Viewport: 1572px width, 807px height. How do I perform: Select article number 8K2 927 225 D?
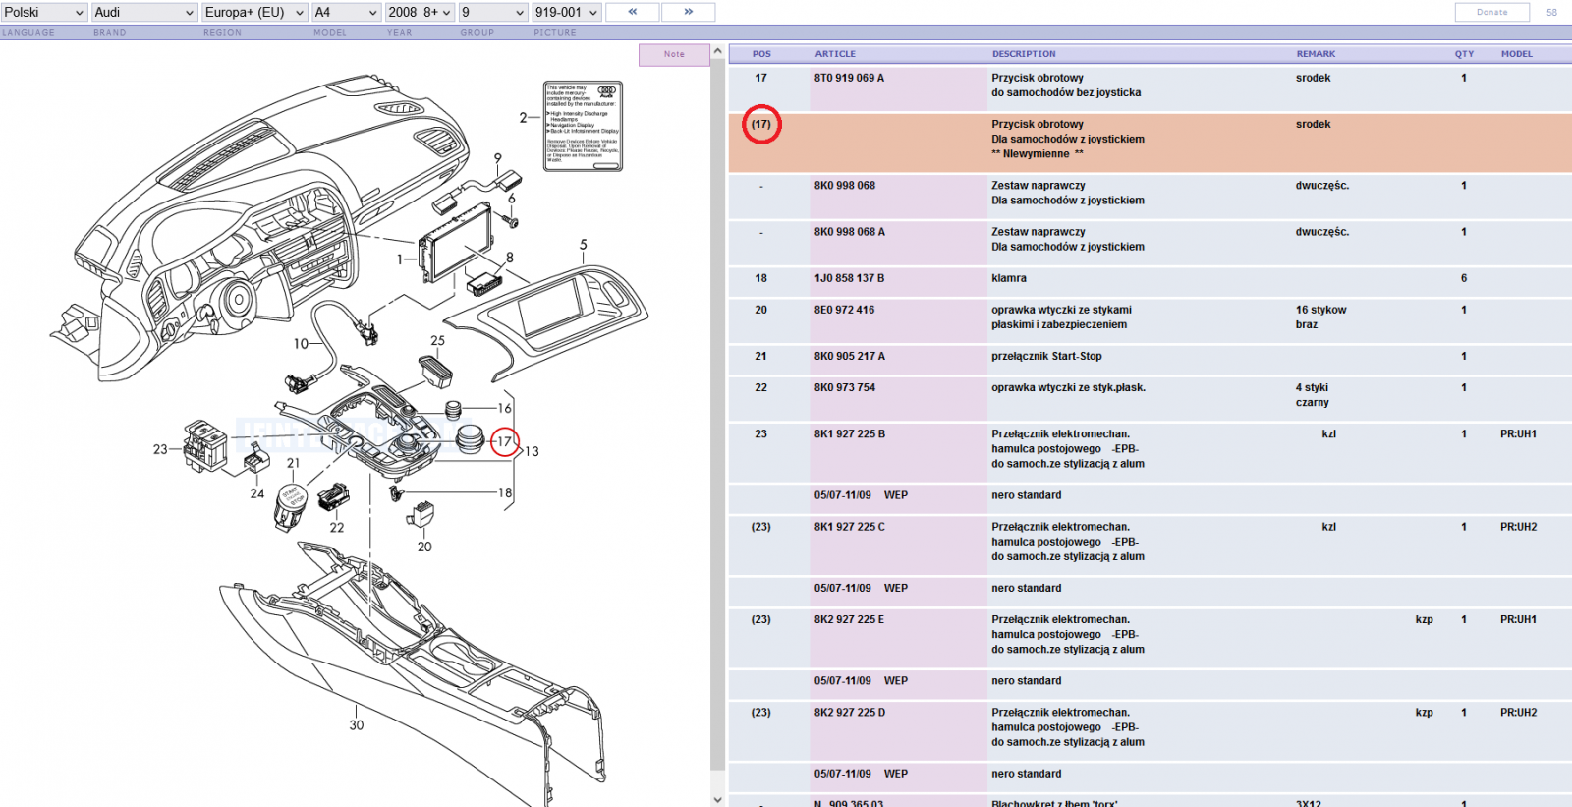850,713
